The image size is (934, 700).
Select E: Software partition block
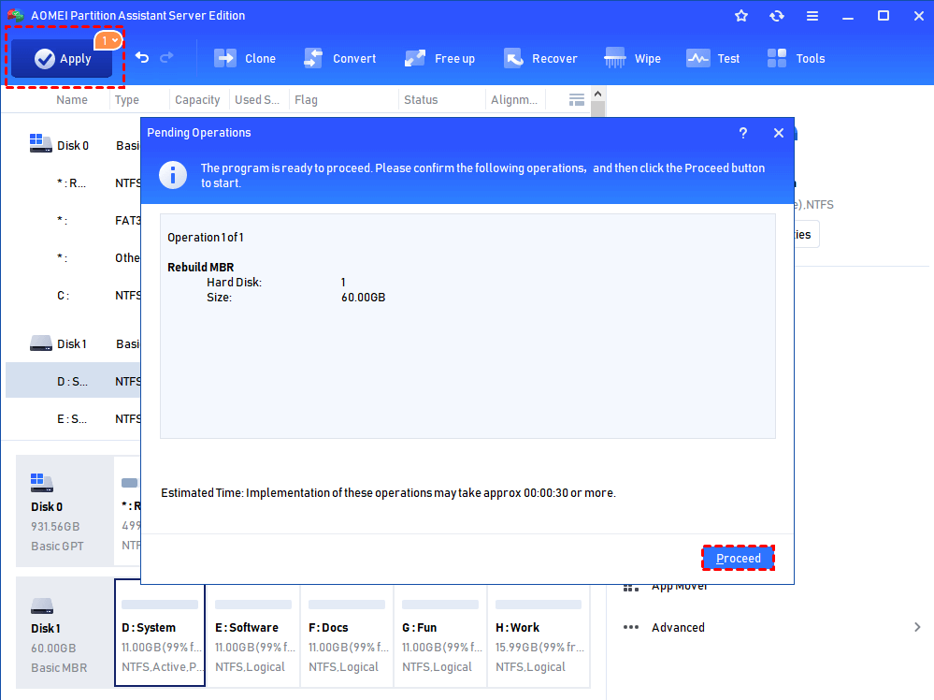click(x=253, y=634)
